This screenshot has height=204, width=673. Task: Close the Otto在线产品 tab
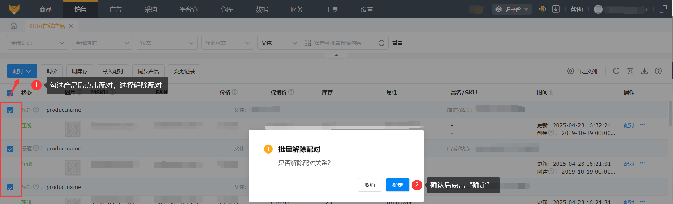click(x=71, y=26)
